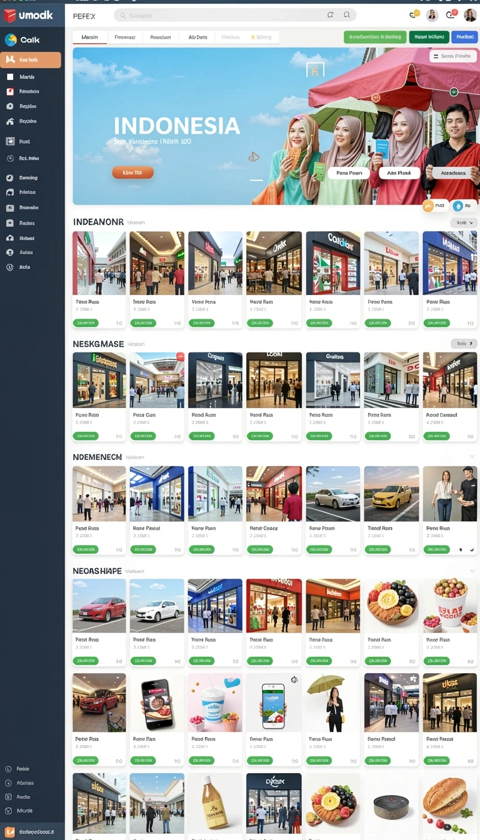
Task: Collapse the NDEMENECM section with its chevron
Action: point(472,457)
